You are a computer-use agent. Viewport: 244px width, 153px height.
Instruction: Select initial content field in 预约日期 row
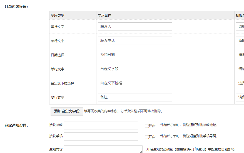tap(240, 55)
